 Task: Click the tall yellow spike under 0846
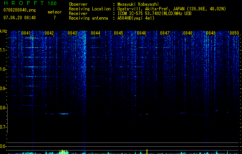coord(147,152)
